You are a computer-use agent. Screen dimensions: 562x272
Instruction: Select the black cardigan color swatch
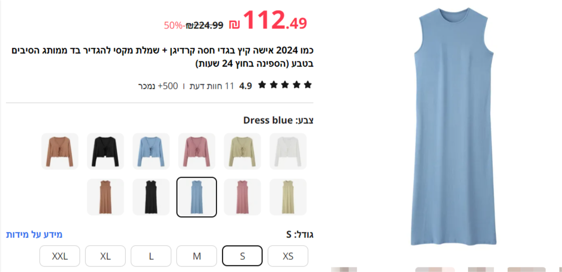coord(106,151)
